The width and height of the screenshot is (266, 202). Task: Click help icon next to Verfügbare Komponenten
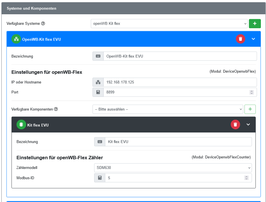56,109
